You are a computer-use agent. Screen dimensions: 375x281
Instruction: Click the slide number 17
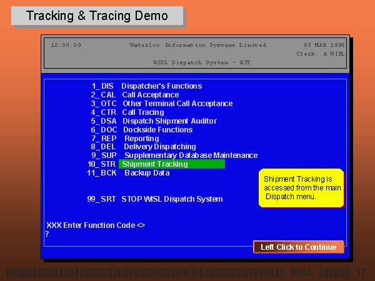361,272
